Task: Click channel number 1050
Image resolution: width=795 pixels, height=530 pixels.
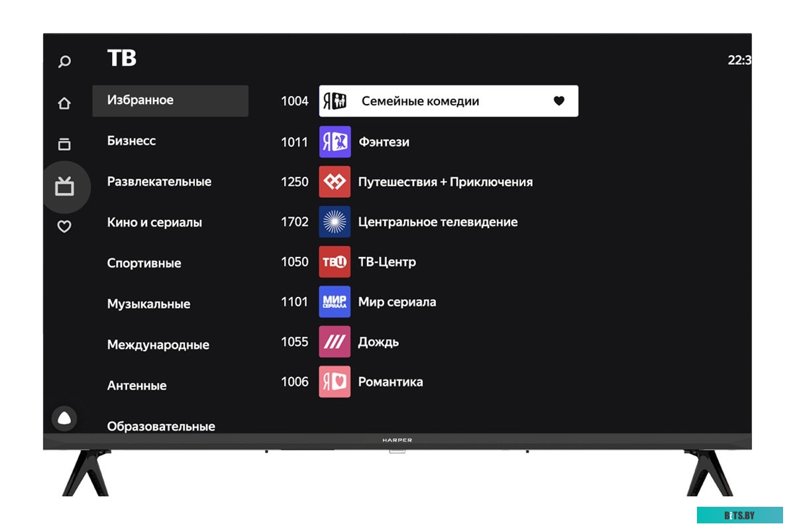Action: [x=295, y=262]
